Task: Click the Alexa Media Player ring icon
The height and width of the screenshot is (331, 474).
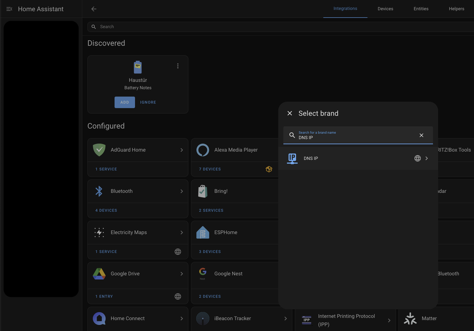Action: pyautogui.click(x=203, y=150)
